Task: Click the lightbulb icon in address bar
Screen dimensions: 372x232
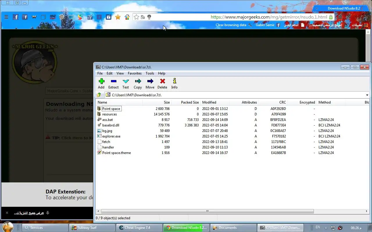Action: point(149,17)
